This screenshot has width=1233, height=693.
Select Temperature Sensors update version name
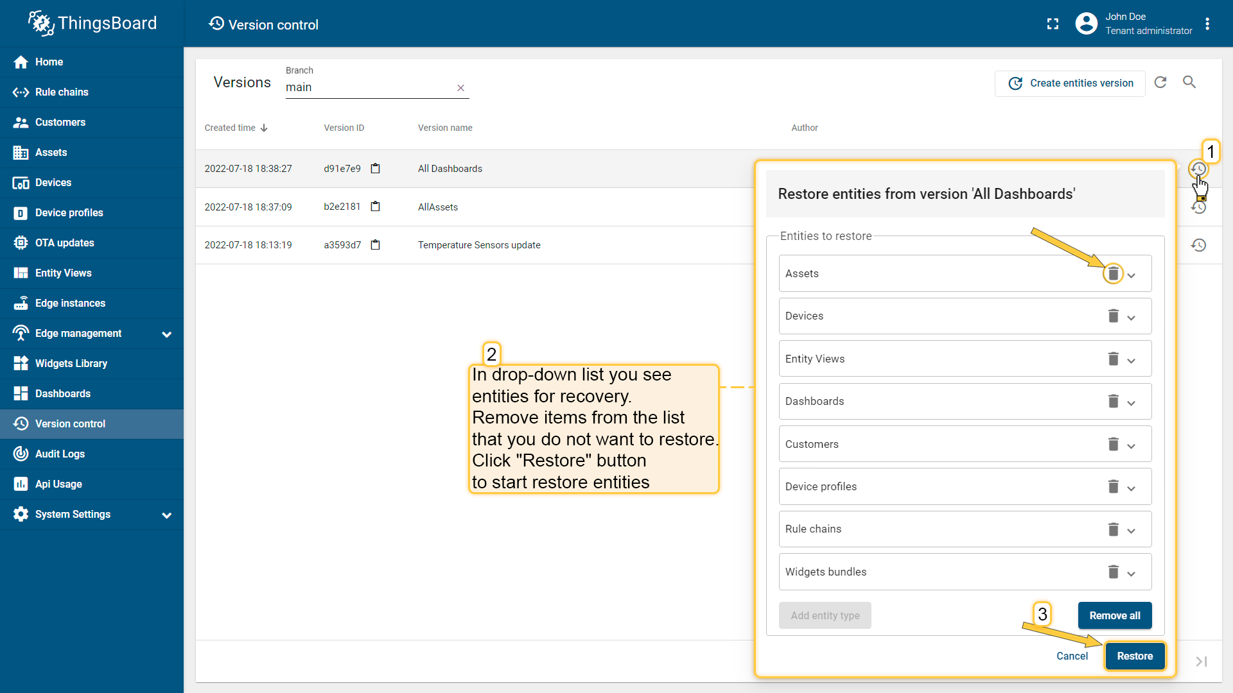pos(479,245)
